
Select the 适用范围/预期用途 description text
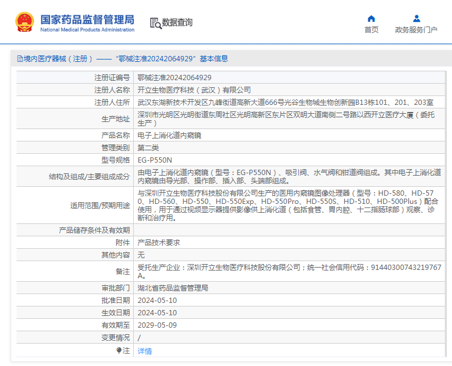click(x=288, y=205)
